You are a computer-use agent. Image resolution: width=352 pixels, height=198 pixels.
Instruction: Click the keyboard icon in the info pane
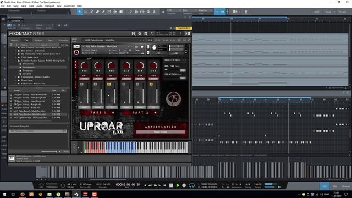point(12,158)
